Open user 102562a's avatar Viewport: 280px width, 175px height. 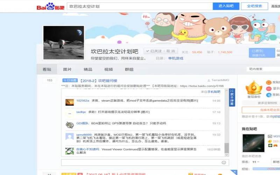tap(70, 102)
